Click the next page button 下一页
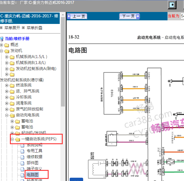 (x=129, y=16)
